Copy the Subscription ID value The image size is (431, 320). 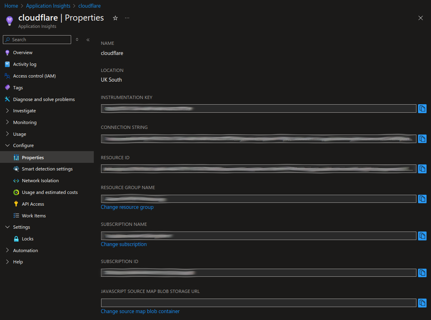pyautogui.click(x=422, y=273)
